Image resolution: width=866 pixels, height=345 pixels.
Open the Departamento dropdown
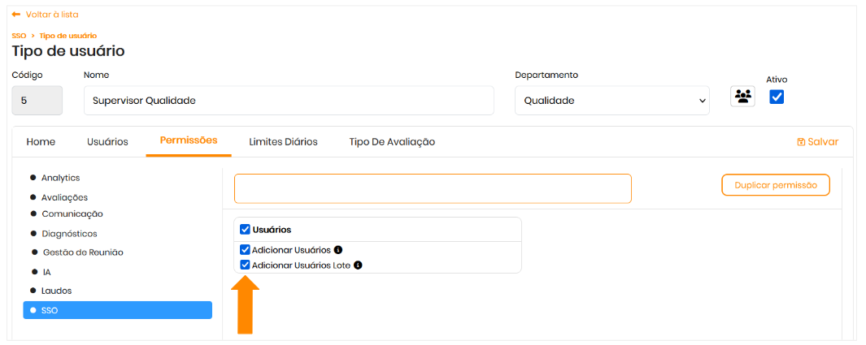[x=612, y=101]
